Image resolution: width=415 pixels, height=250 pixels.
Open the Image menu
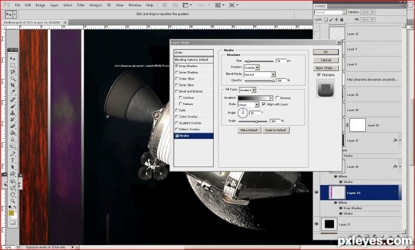tap(40, 5)
